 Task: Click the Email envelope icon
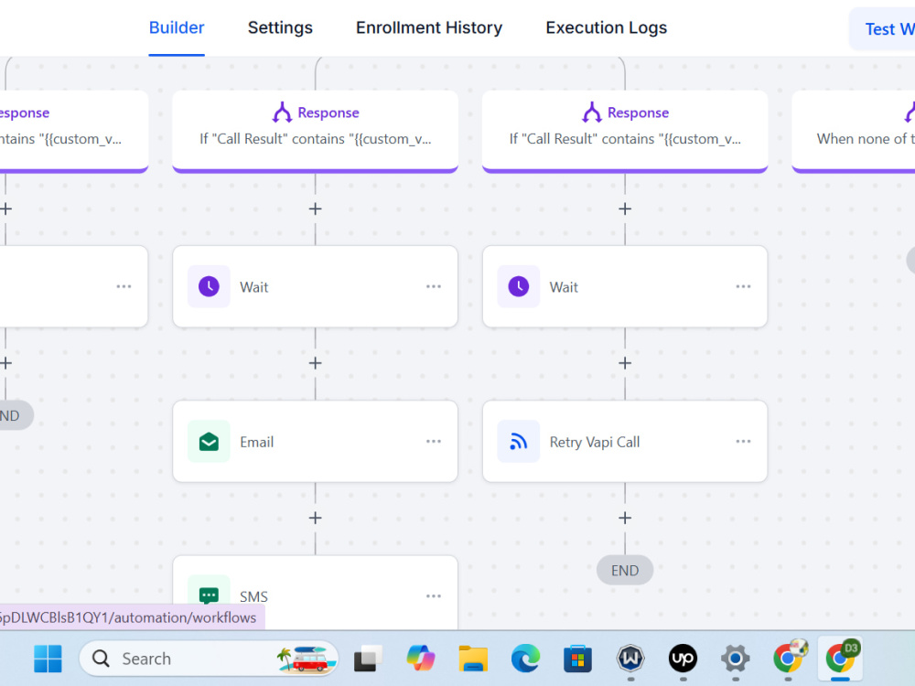[x=209, y=442]
